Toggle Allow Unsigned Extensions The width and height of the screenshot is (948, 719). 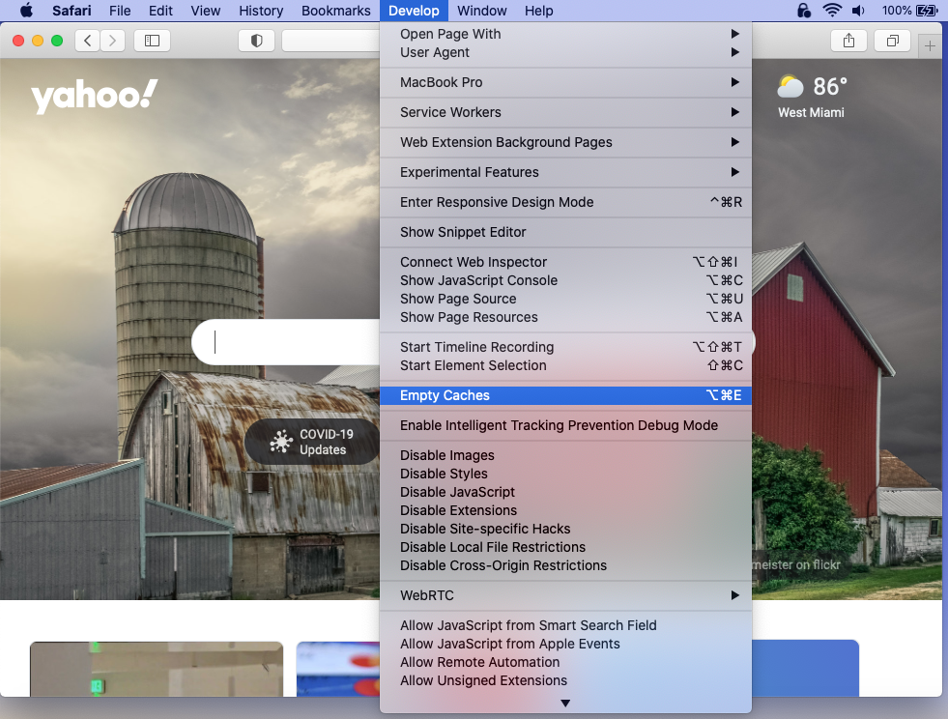pos(565,681)
